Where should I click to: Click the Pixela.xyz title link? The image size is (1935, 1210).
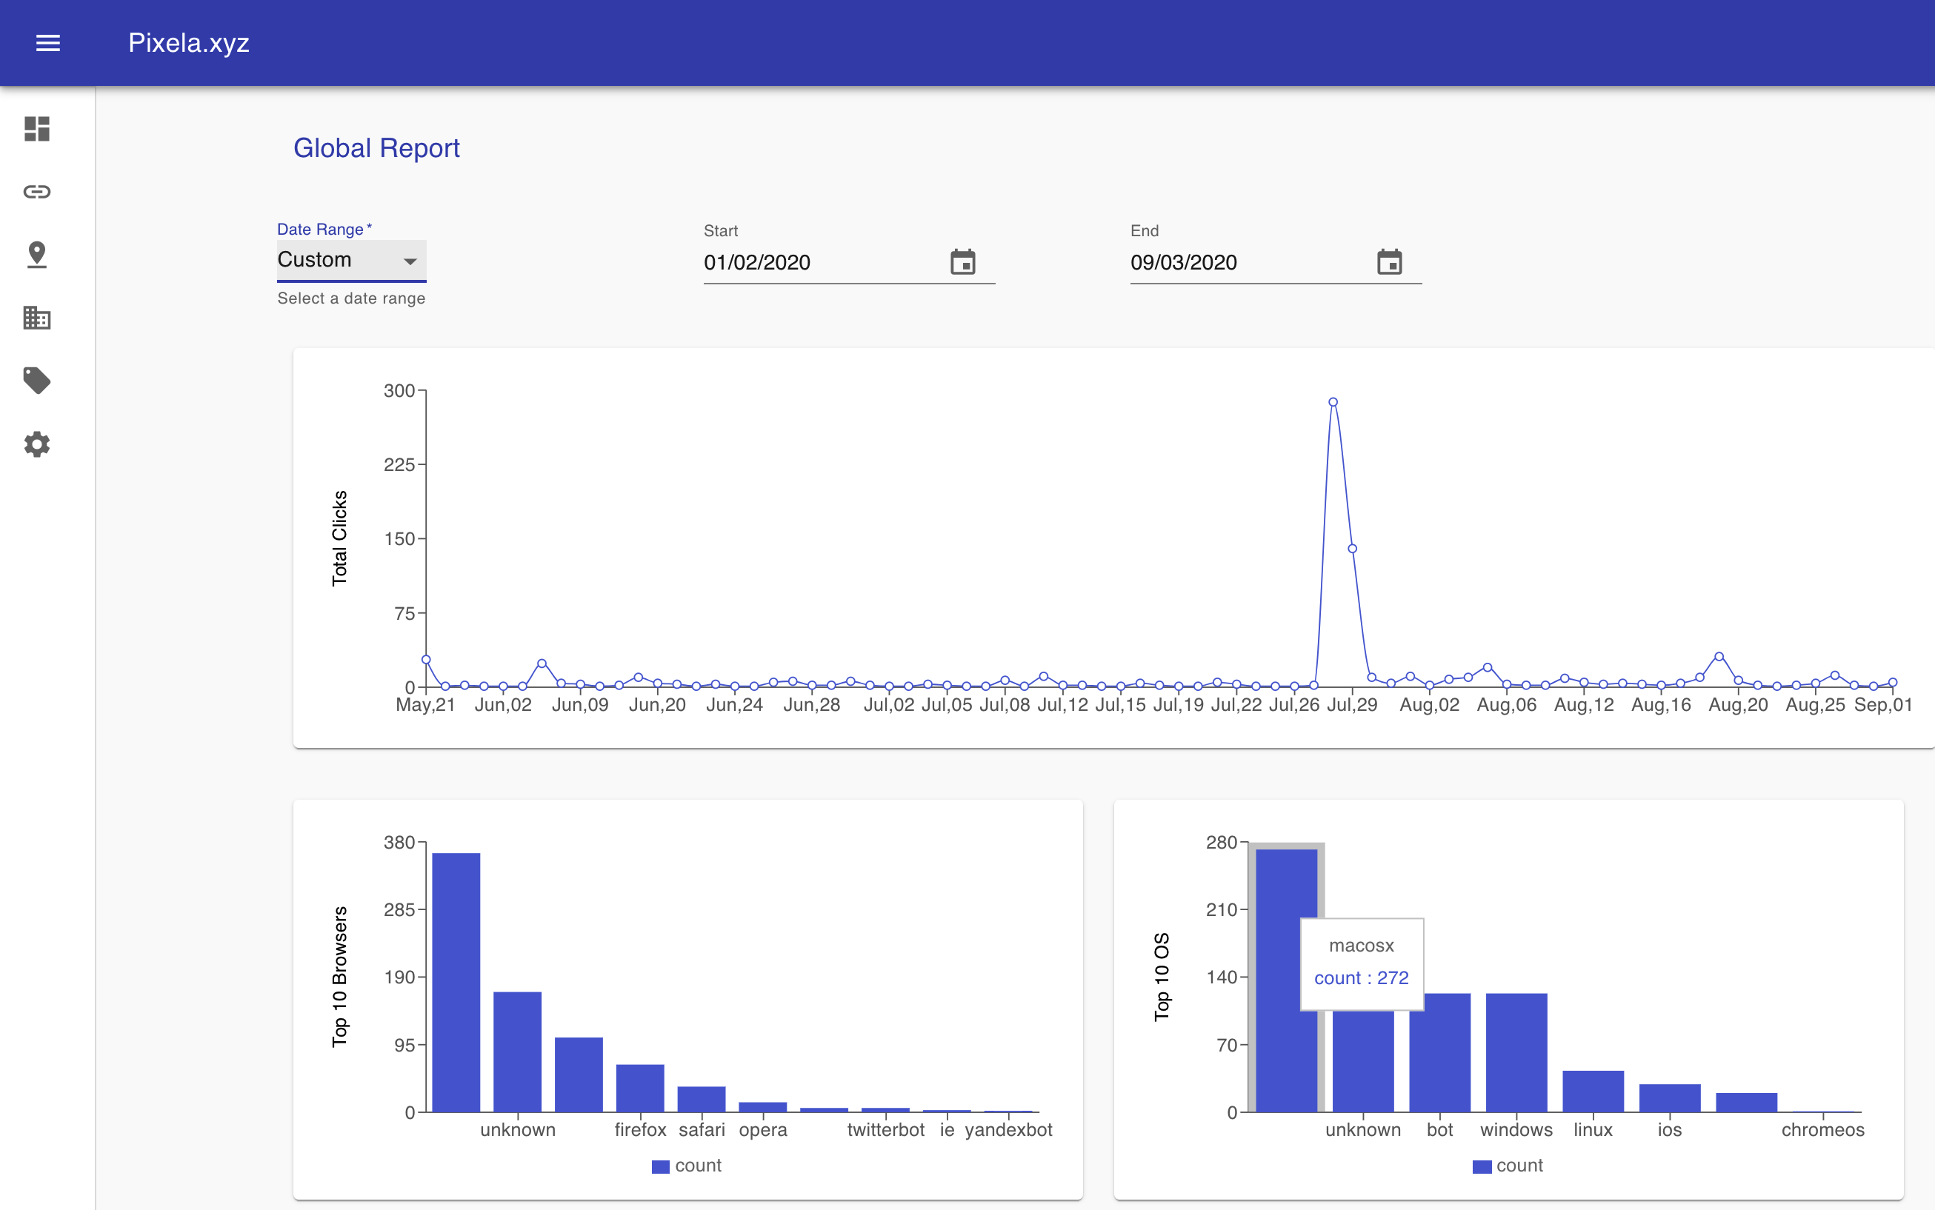(x=189, y=43)
